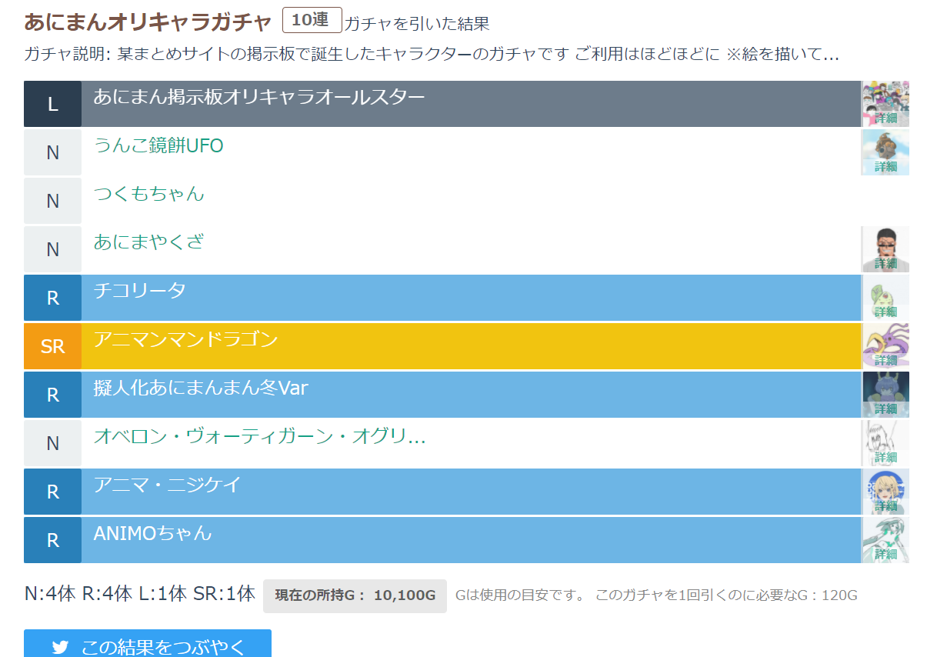Open detail thumbnail for チコリータ
Viewport: 927px width, 657px height.
(x=885, y=298)
